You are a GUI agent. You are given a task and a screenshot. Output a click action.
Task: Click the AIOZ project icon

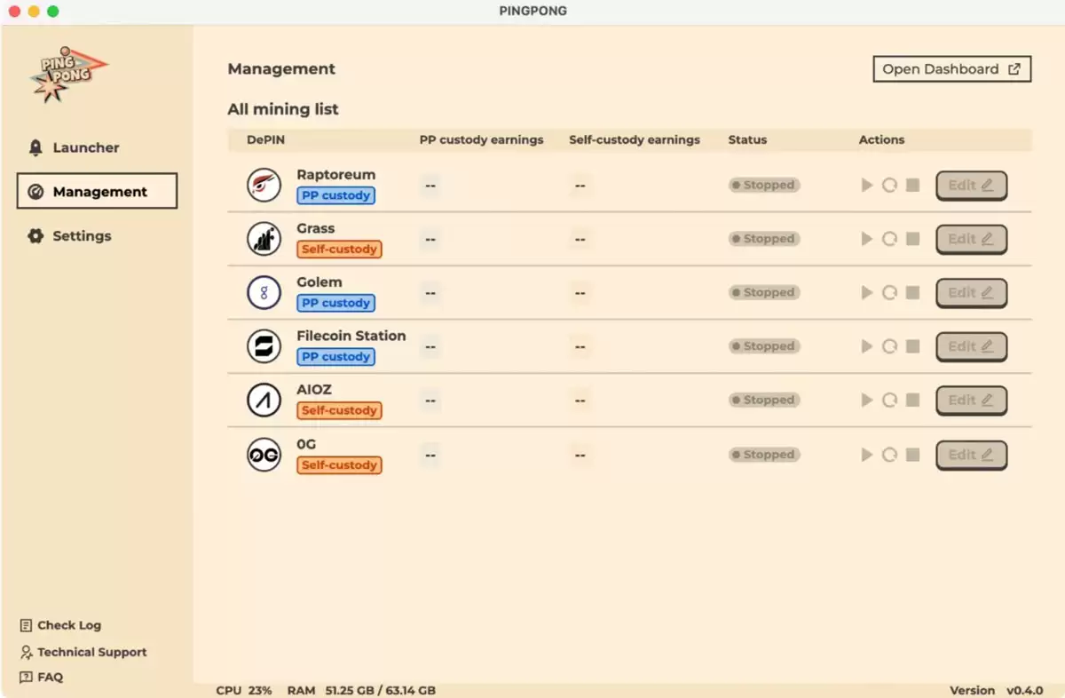264,401
